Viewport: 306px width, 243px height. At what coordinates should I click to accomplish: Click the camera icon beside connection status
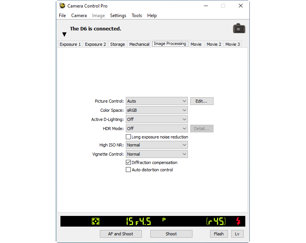coord(239,28)
